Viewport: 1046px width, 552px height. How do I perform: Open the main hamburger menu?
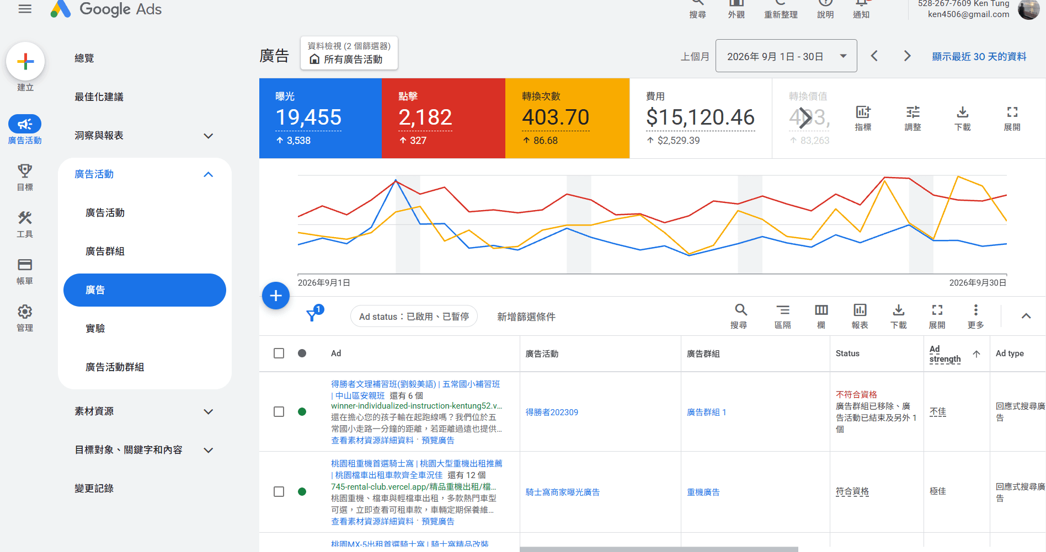click(25, 9)
